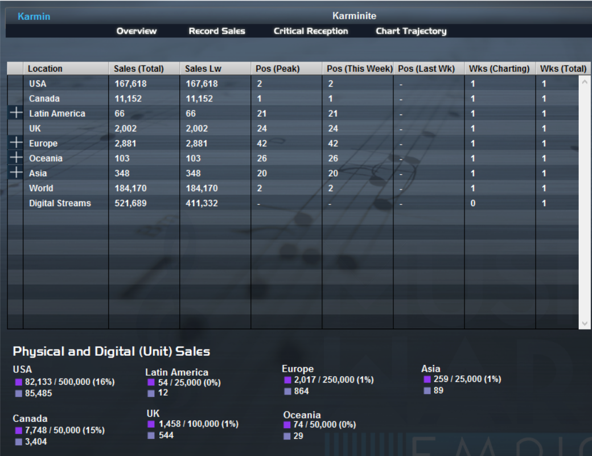Expand the Latin America row
592x456 pixels.
coord(16,113)
